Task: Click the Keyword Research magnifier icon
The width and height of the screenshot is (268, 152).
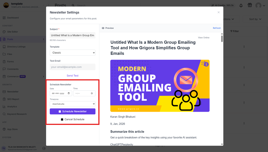Action: (4, 114)
